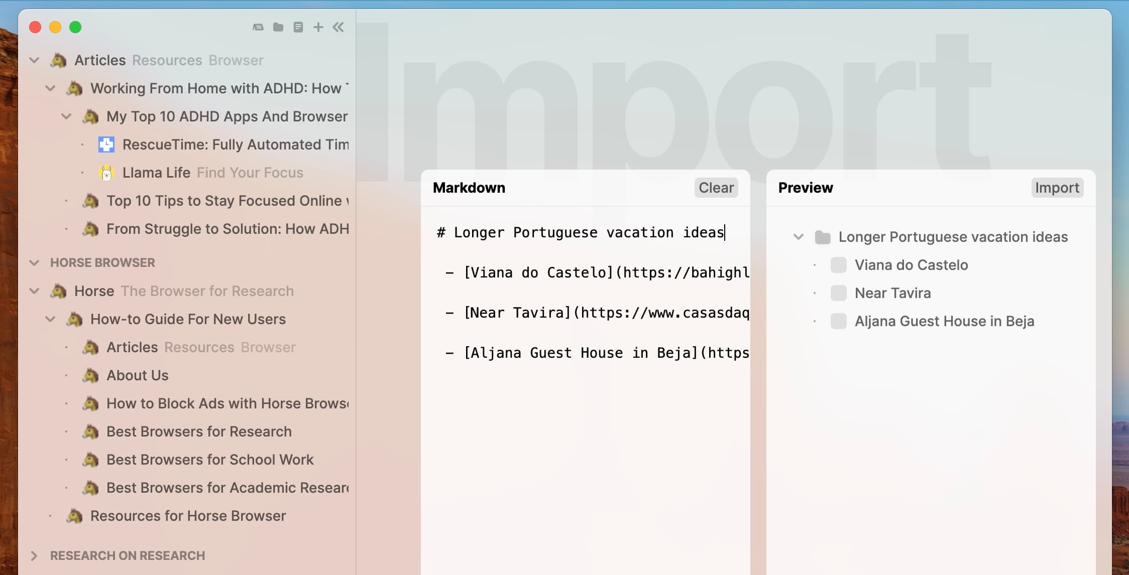Image resolution: width=1129 pixels, height=575 pixels.
Task: Select Best Browsers for School Work
Action: [209, 460]
